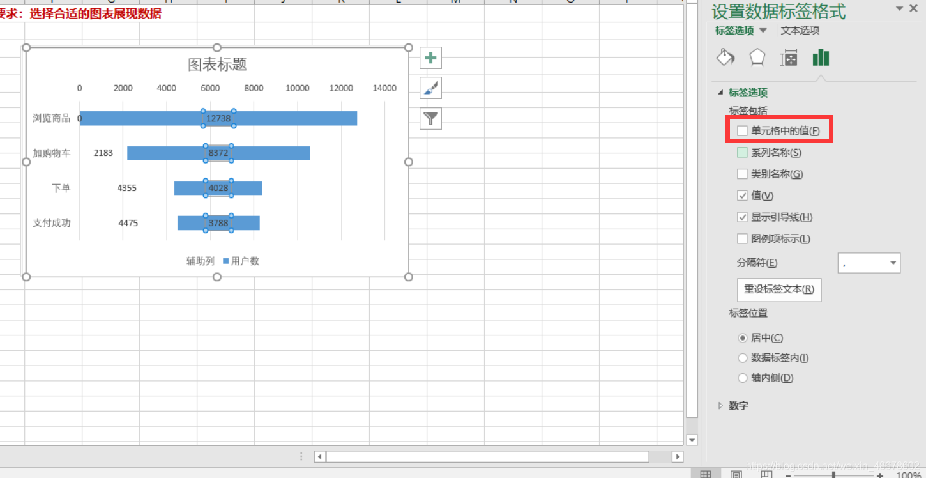
Task: Click the 4355 auxiliary data label
Action: pos(127,188)
